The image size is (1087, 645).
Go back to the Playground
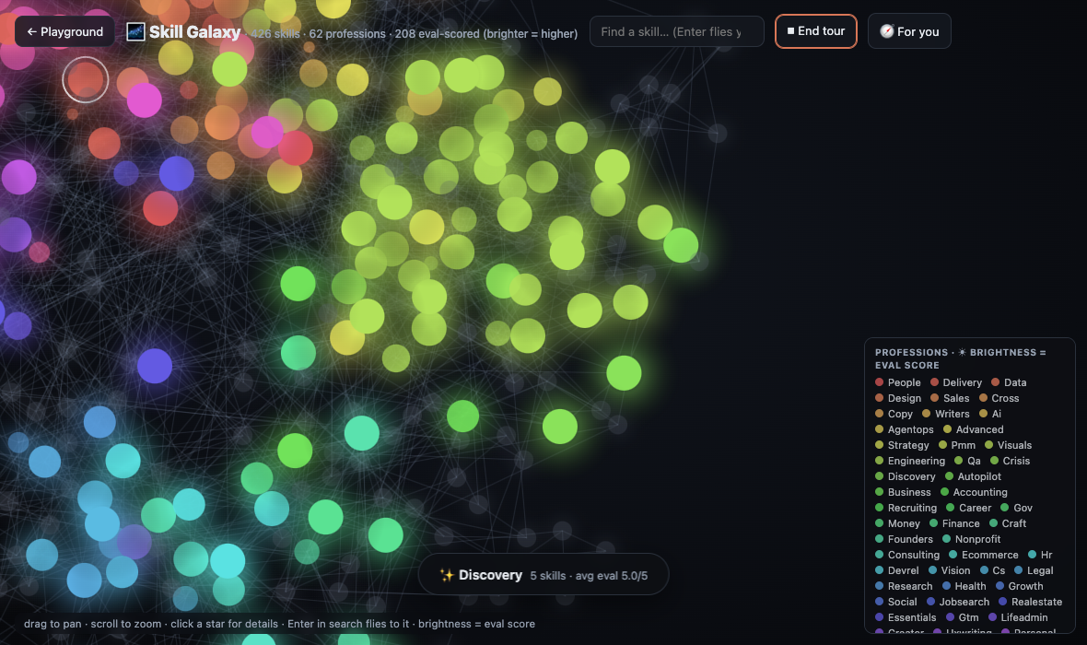pos(64,32)
